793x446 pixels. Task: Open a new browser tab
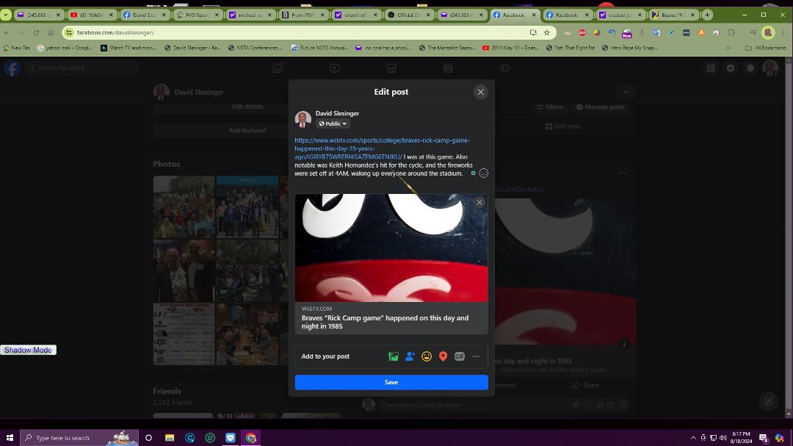707,15
